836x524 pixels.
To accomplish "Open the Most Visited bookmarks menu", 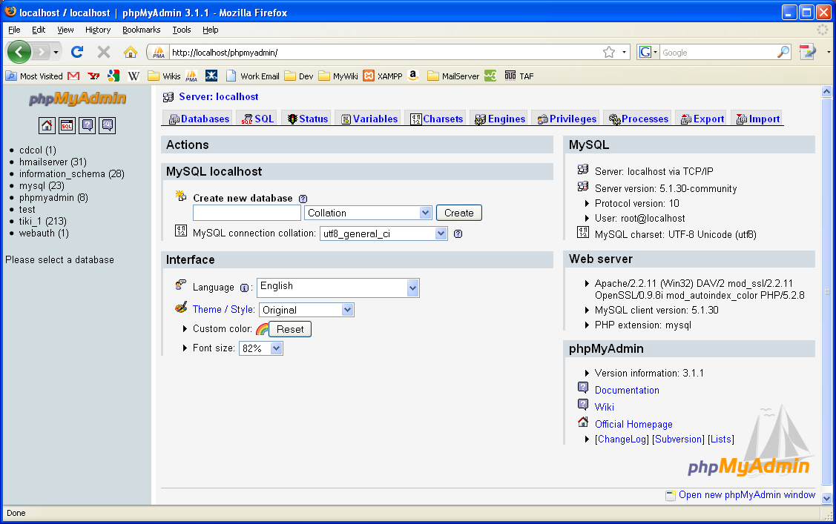I will pos(35,76).
